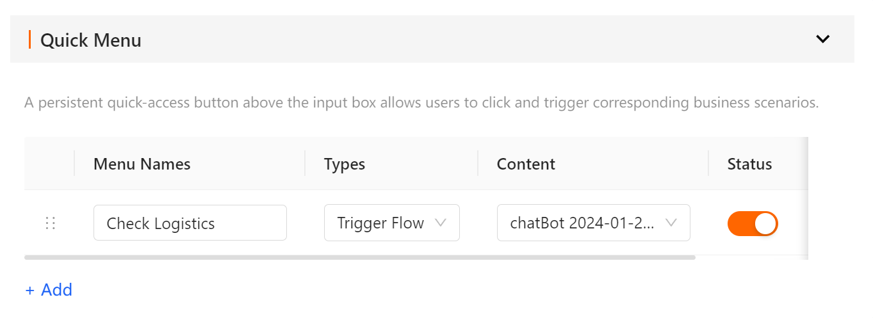This screenshot has width=873, height=318.
Task: Click the empty header cell above drag handle
Action: (x=49, y=163)
